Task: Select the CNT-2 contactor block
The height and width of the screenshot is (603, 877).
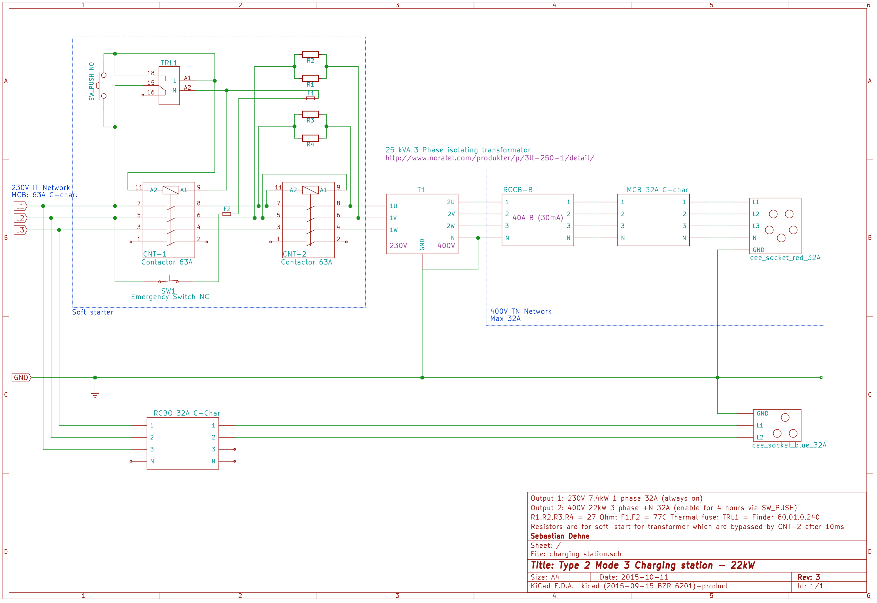Action: point(308,220)
